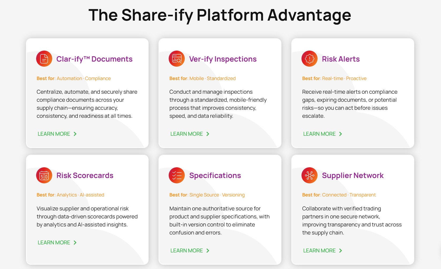Open the Supplier Network card title
The image size is (441, 269).
(x=353, y=175)
